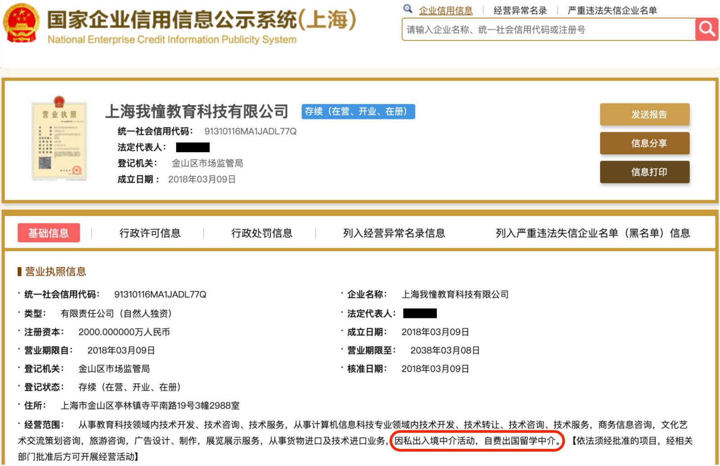Switch to the 基础信息 tab

(x=49, y=233)
